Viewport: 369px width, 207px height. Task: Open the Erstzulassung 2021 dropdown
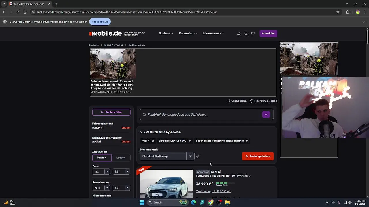[101, 188]
